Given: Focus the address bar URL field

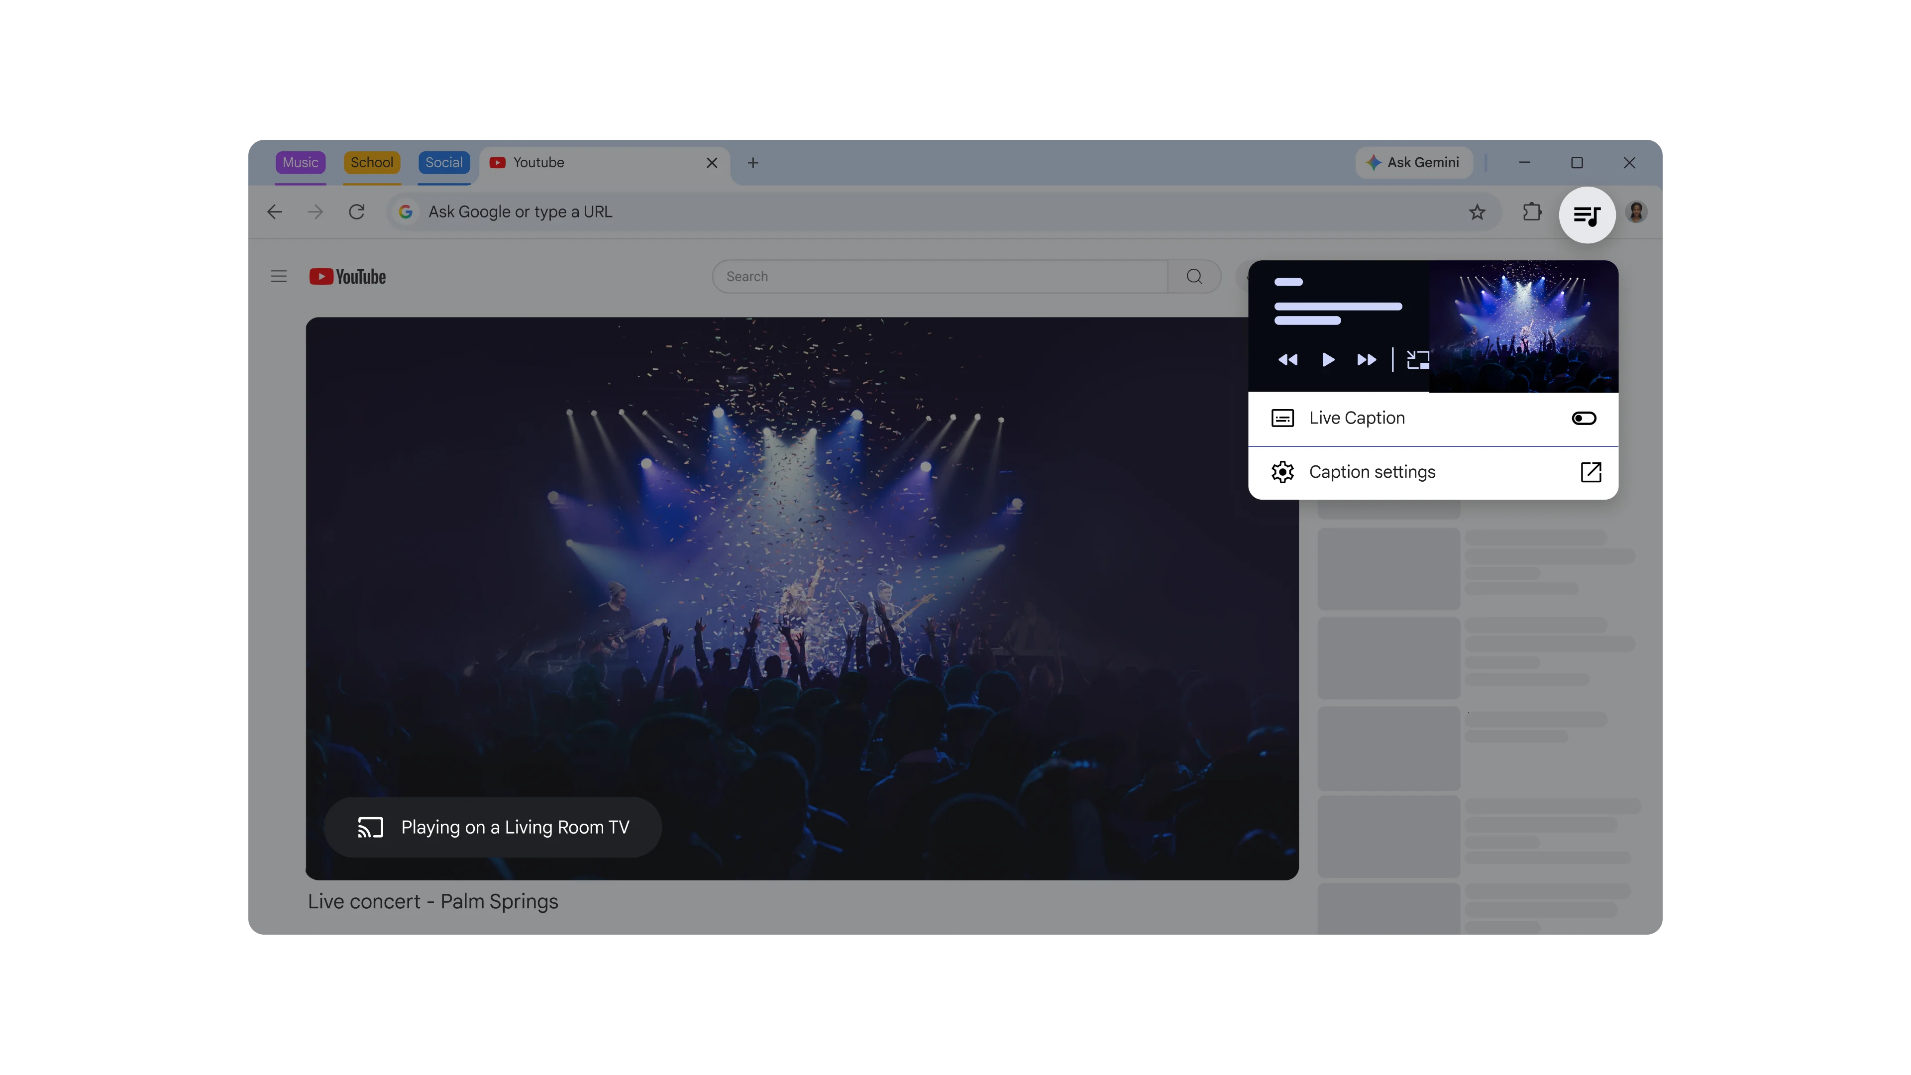Looking at the screenshot, I should pos(944,212).
